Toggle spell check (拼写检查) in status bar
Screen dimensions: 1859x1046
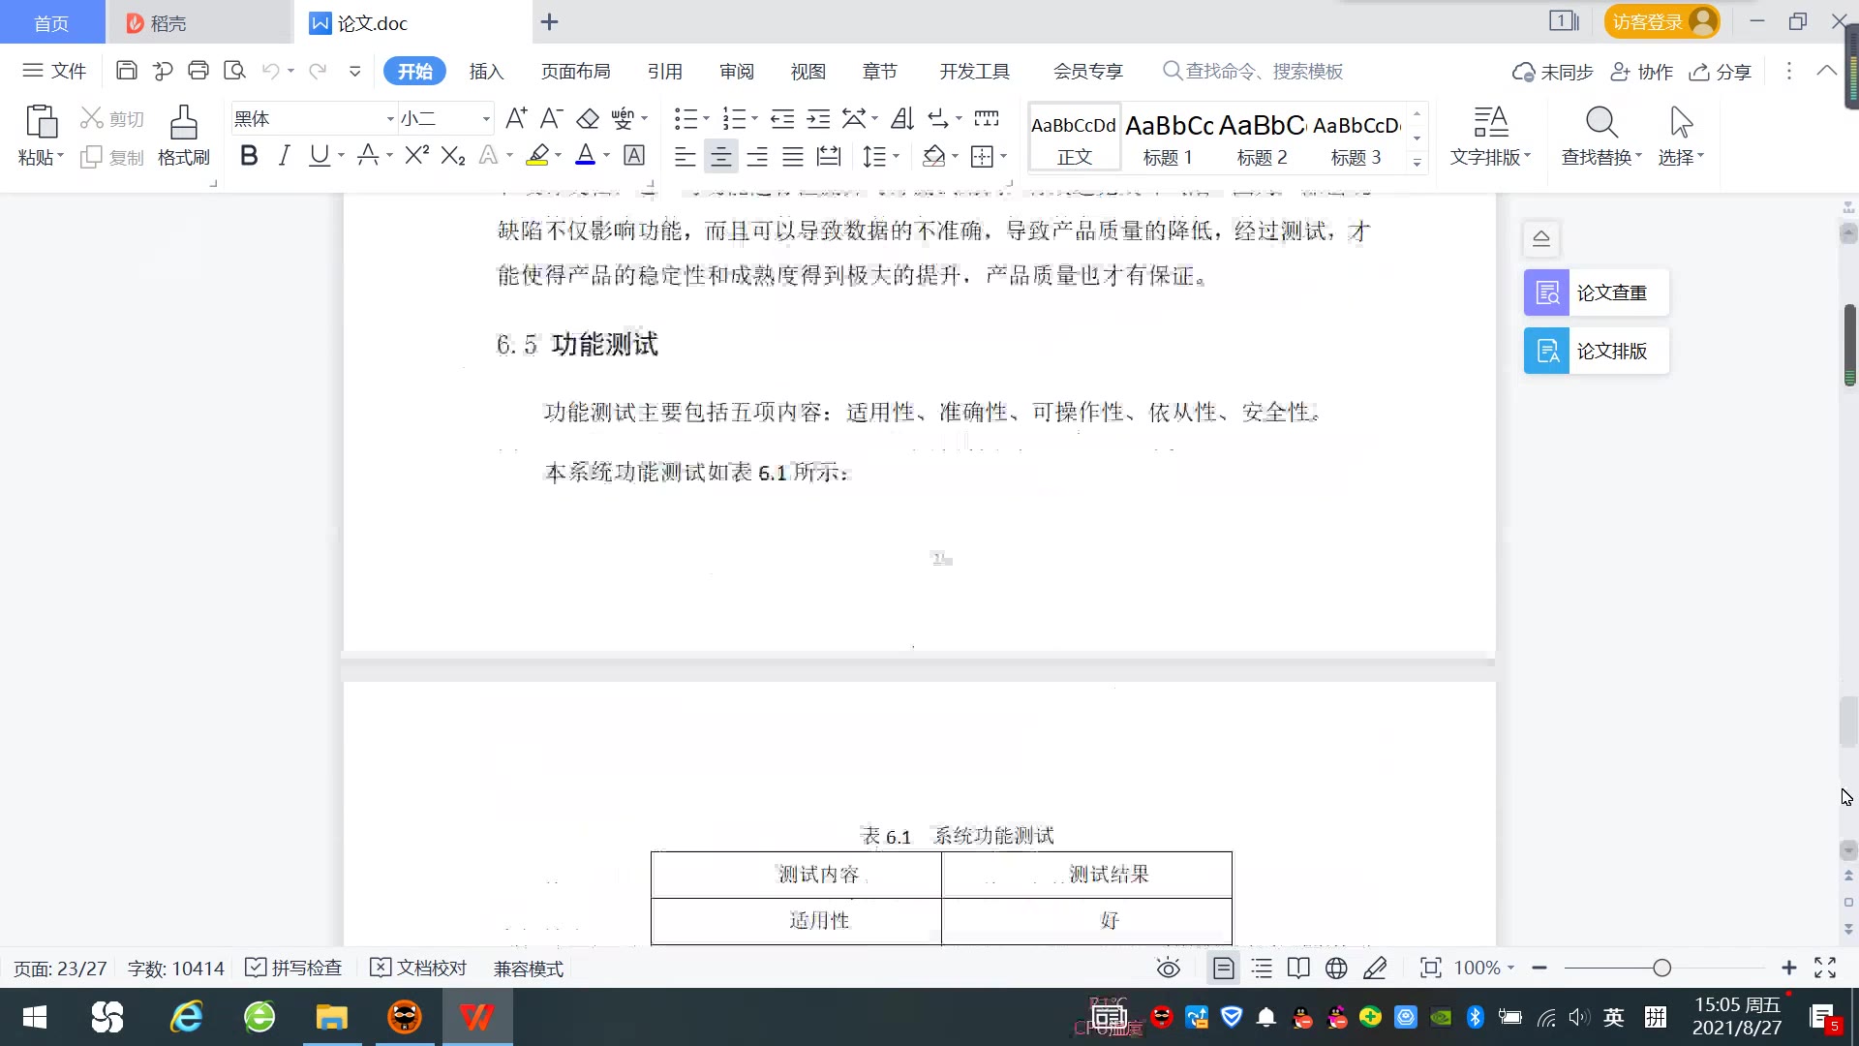[x=294, y=968]
